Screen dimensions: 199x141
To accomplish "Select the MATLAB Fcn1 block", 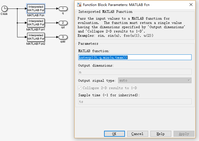I will pos(36,23).
